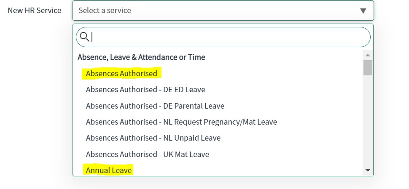Click the yellow highlight behind Annual Leave

(x=108, y=170)
